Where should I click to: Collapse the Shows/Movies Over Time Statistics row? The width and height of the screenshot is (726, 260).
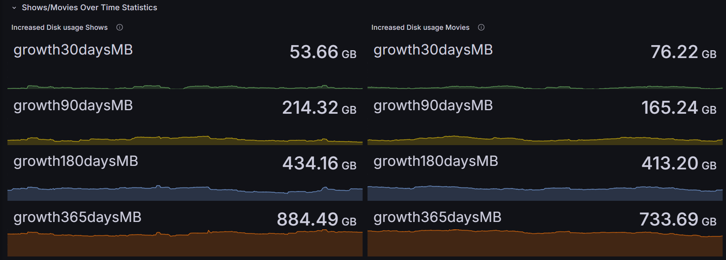coord(14,8)
